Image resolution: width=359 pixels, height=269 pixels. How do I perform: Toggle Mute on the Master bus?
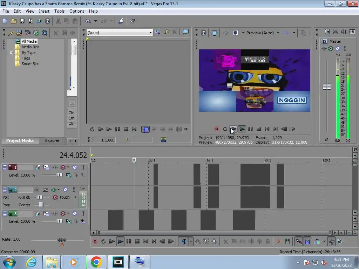338,48
